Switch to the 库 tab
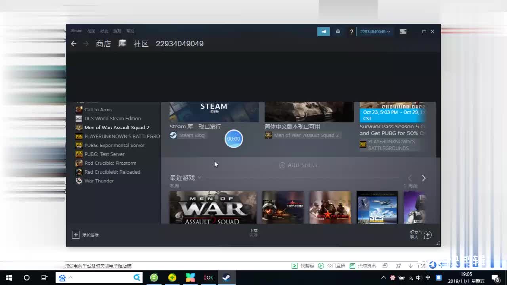The image size is (507, 285). tap(122, 44)
